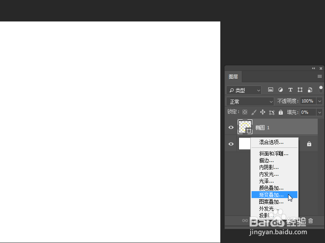The image size is (325, 243).
Task: Hide the background layer eye icon
Action: [231, 144]
